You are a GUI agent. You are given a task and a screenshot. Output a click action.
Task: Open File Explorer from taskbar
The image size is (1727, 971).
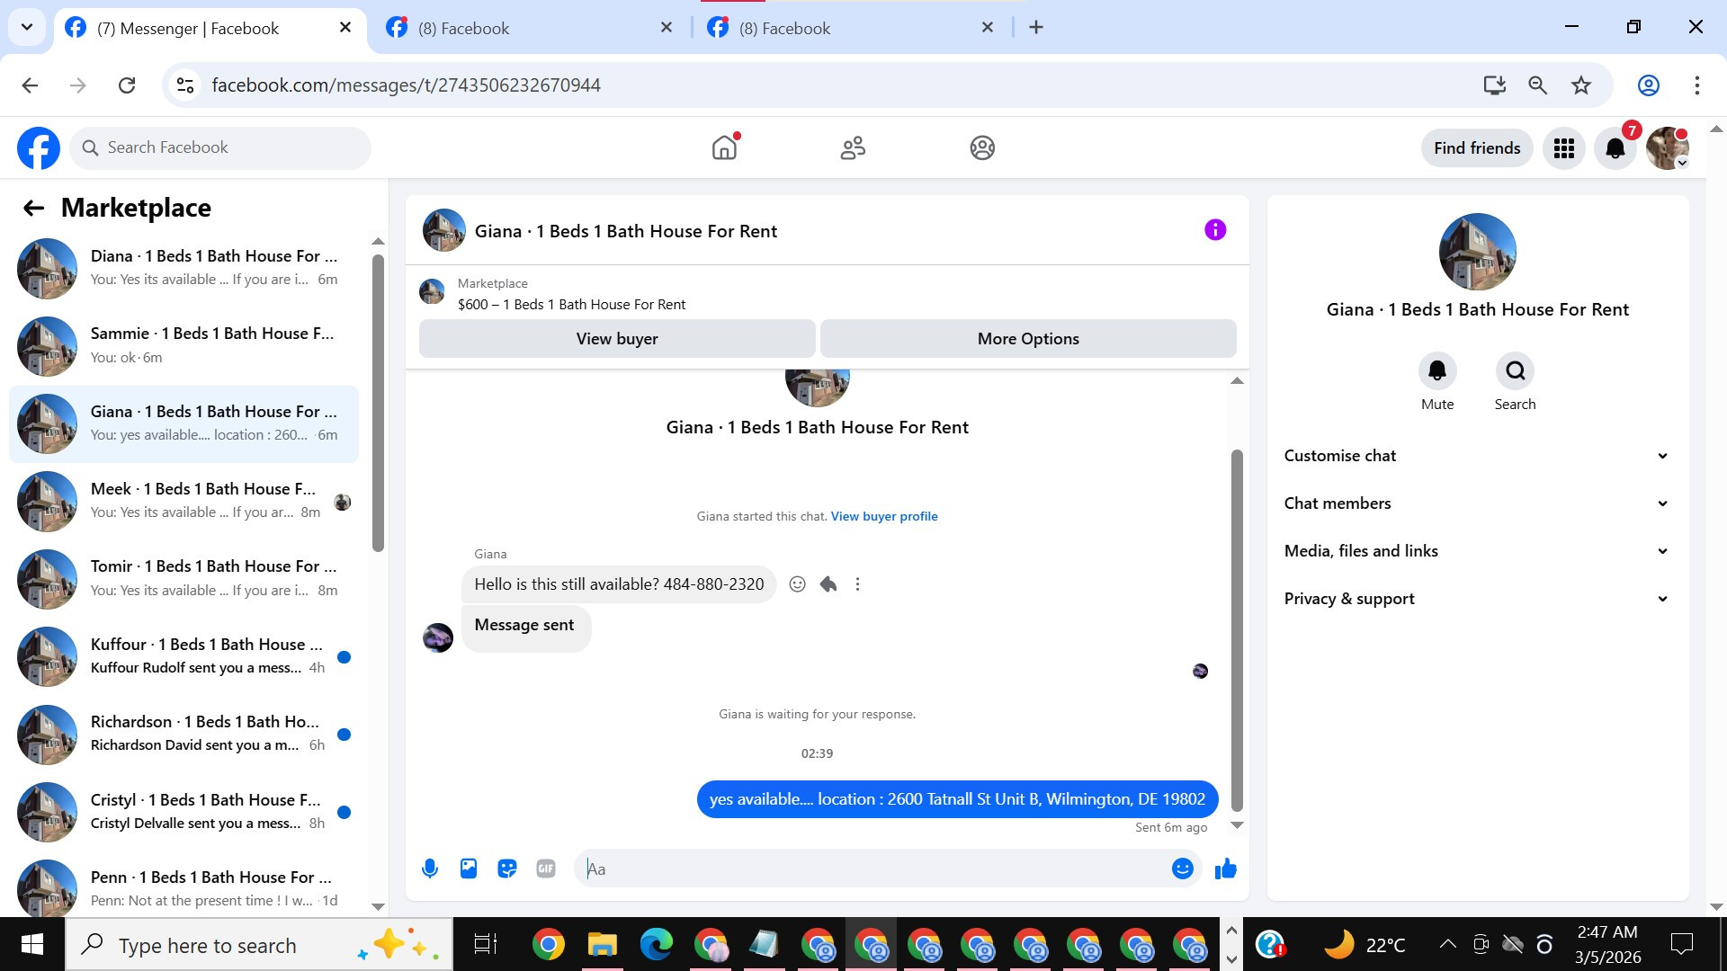point(602,944)
